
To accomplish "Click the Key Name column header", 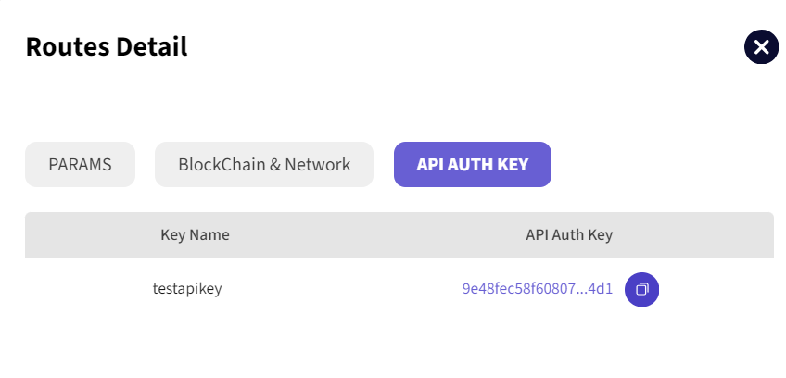I will tap(195, 235).
